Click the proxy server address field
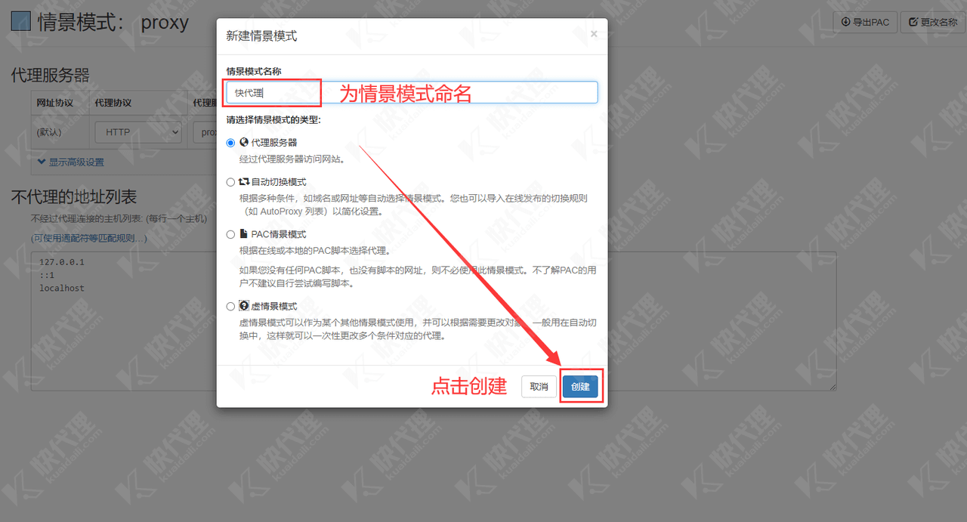The width and height of the screenshot is (967, 522). pos(205,132)
